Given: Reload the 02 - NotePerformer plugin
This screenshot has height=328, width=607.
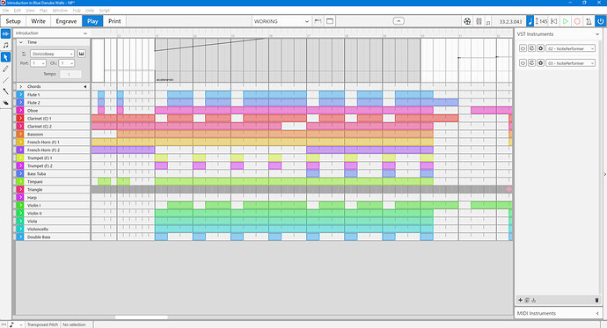Looking at the screenshot, I should coord(531,48).
